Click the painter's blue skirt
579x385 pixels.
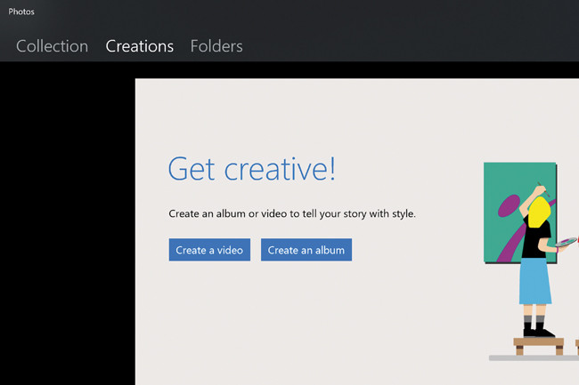(535, 283)
